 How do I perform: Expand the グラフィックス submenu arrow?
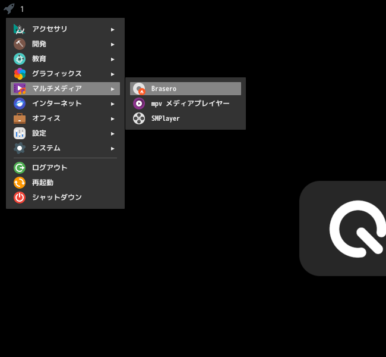coord(112,74)
